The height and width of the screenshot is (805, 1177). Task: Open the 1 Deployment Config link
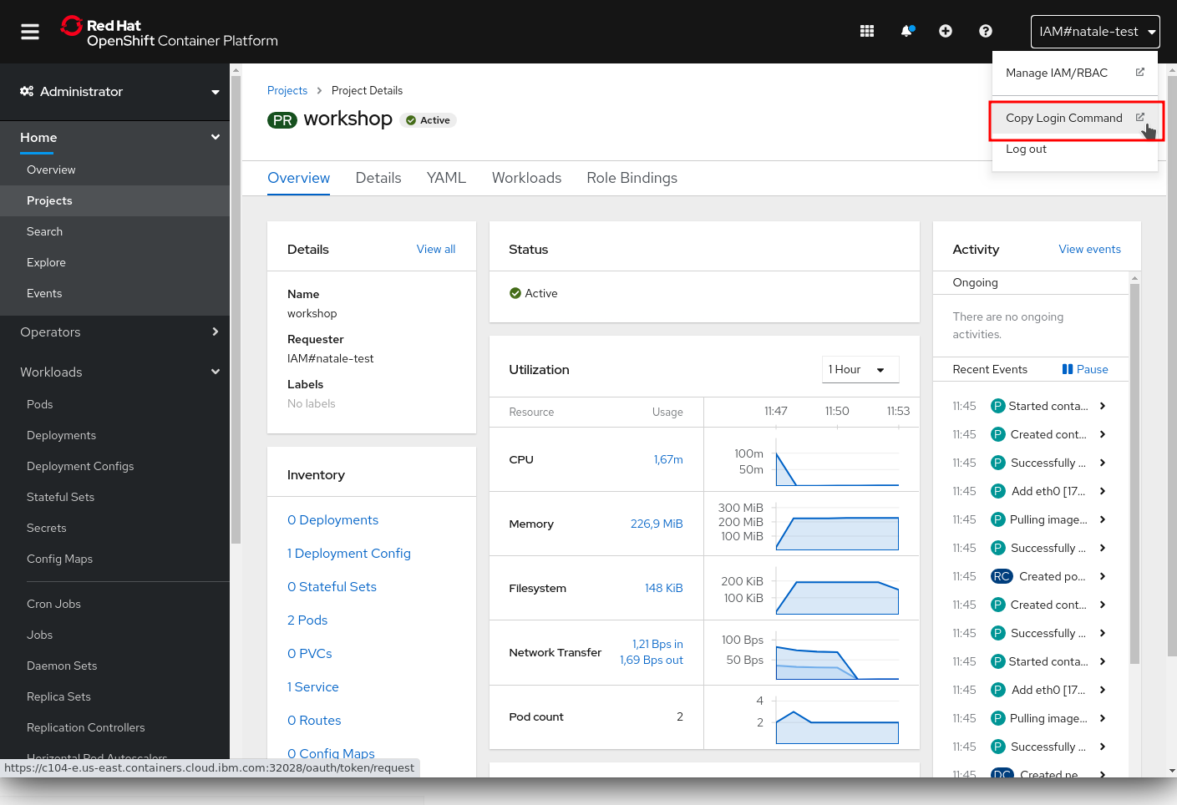pos(349,554)
